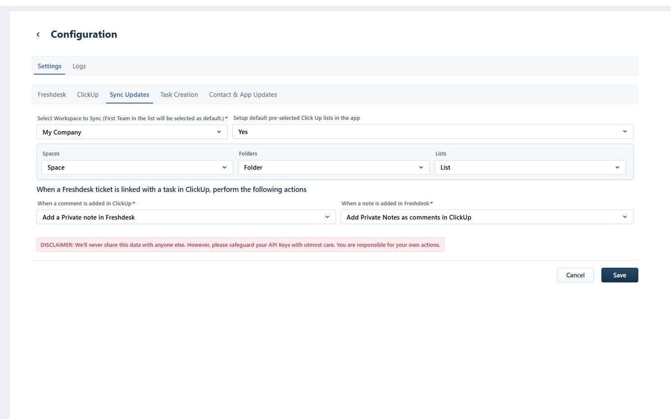
Task: Cancel the configuration changes
Action: point(575,275)
